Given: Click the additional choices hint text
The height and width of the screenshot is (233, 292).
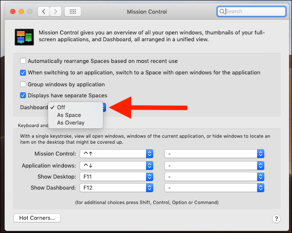Looking at the screenshot, I should [147, 202].
